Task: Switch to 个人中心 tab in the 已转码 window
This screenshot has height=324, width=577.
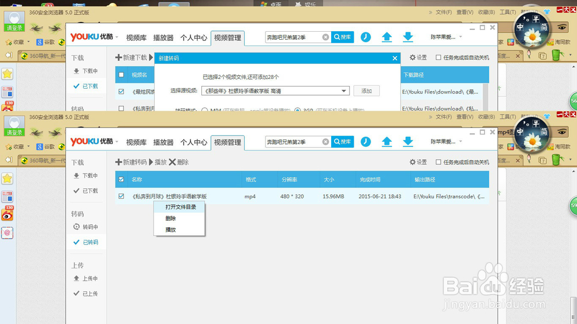Action: click(x=193, y=142)
